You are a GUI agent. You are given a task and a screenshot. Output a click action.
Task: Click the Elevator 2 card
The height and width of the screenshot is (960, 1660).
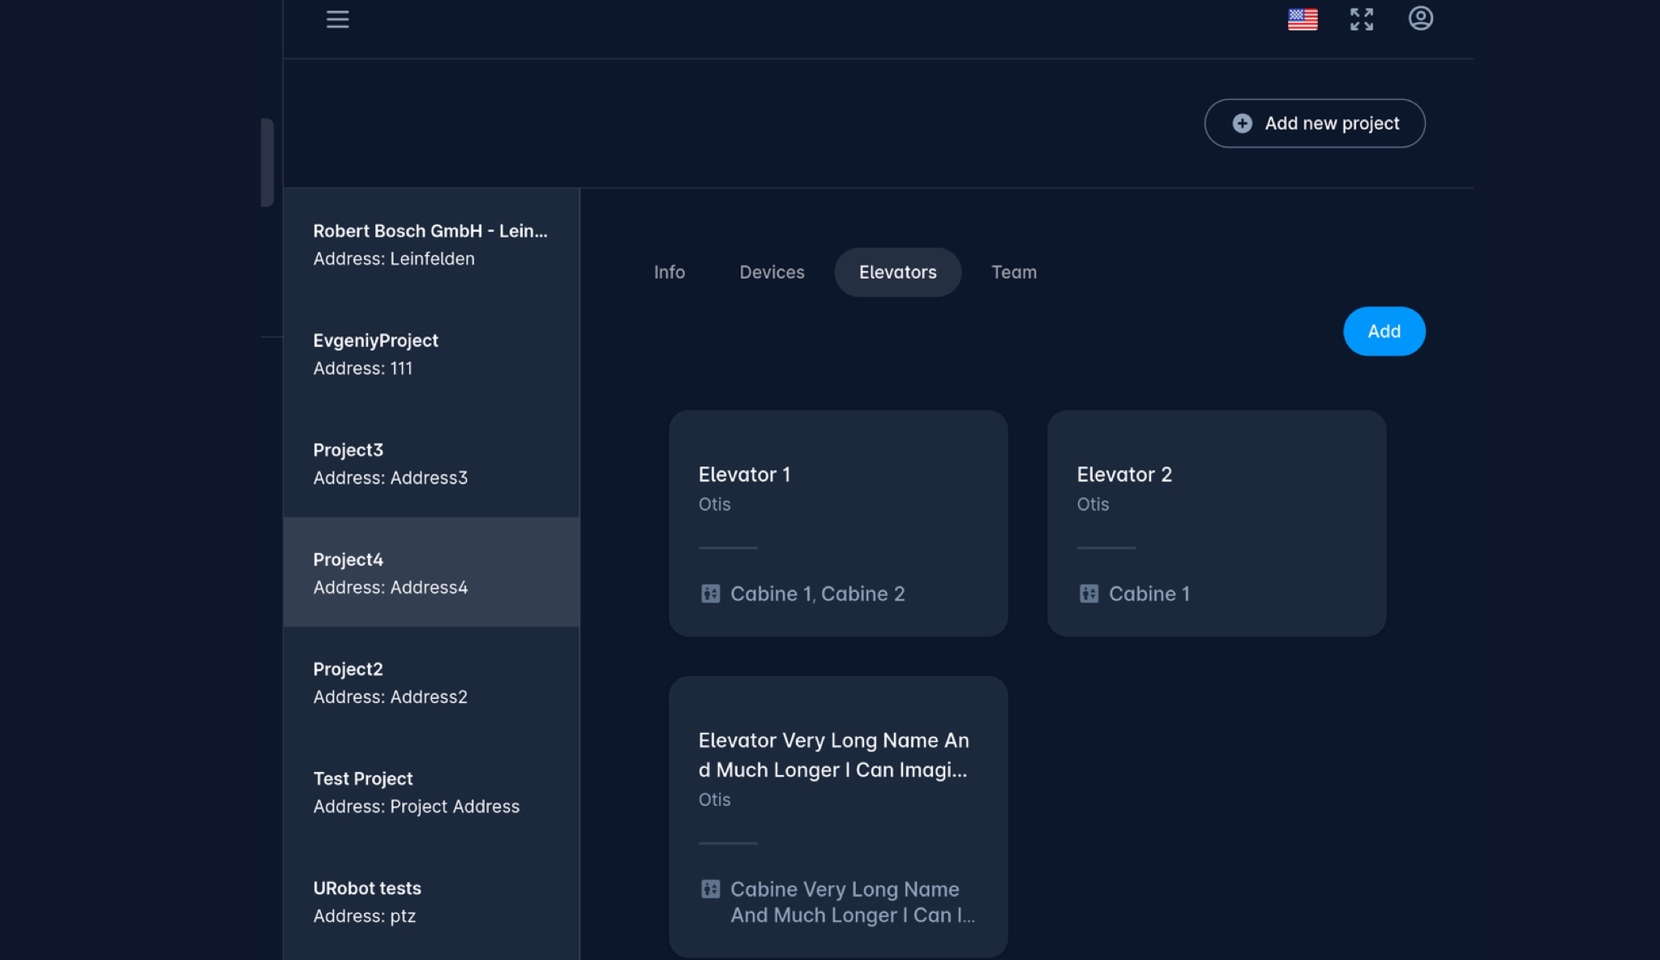coord(1216,522)
